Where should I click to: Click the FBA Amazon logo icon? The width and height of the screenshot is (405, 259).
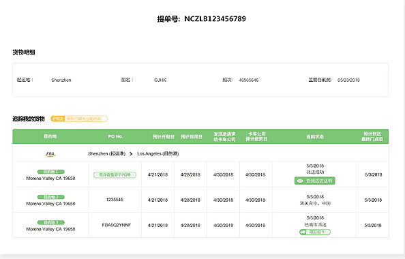[x=50, y=154]
